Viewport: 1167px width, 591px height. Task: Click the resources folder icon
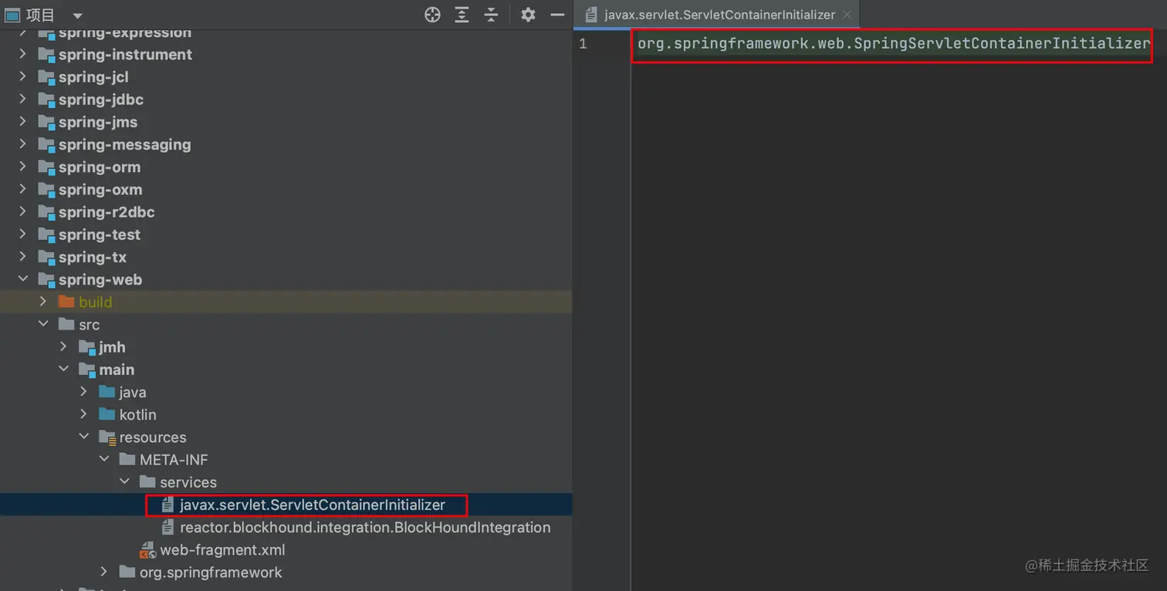(107, 437)
